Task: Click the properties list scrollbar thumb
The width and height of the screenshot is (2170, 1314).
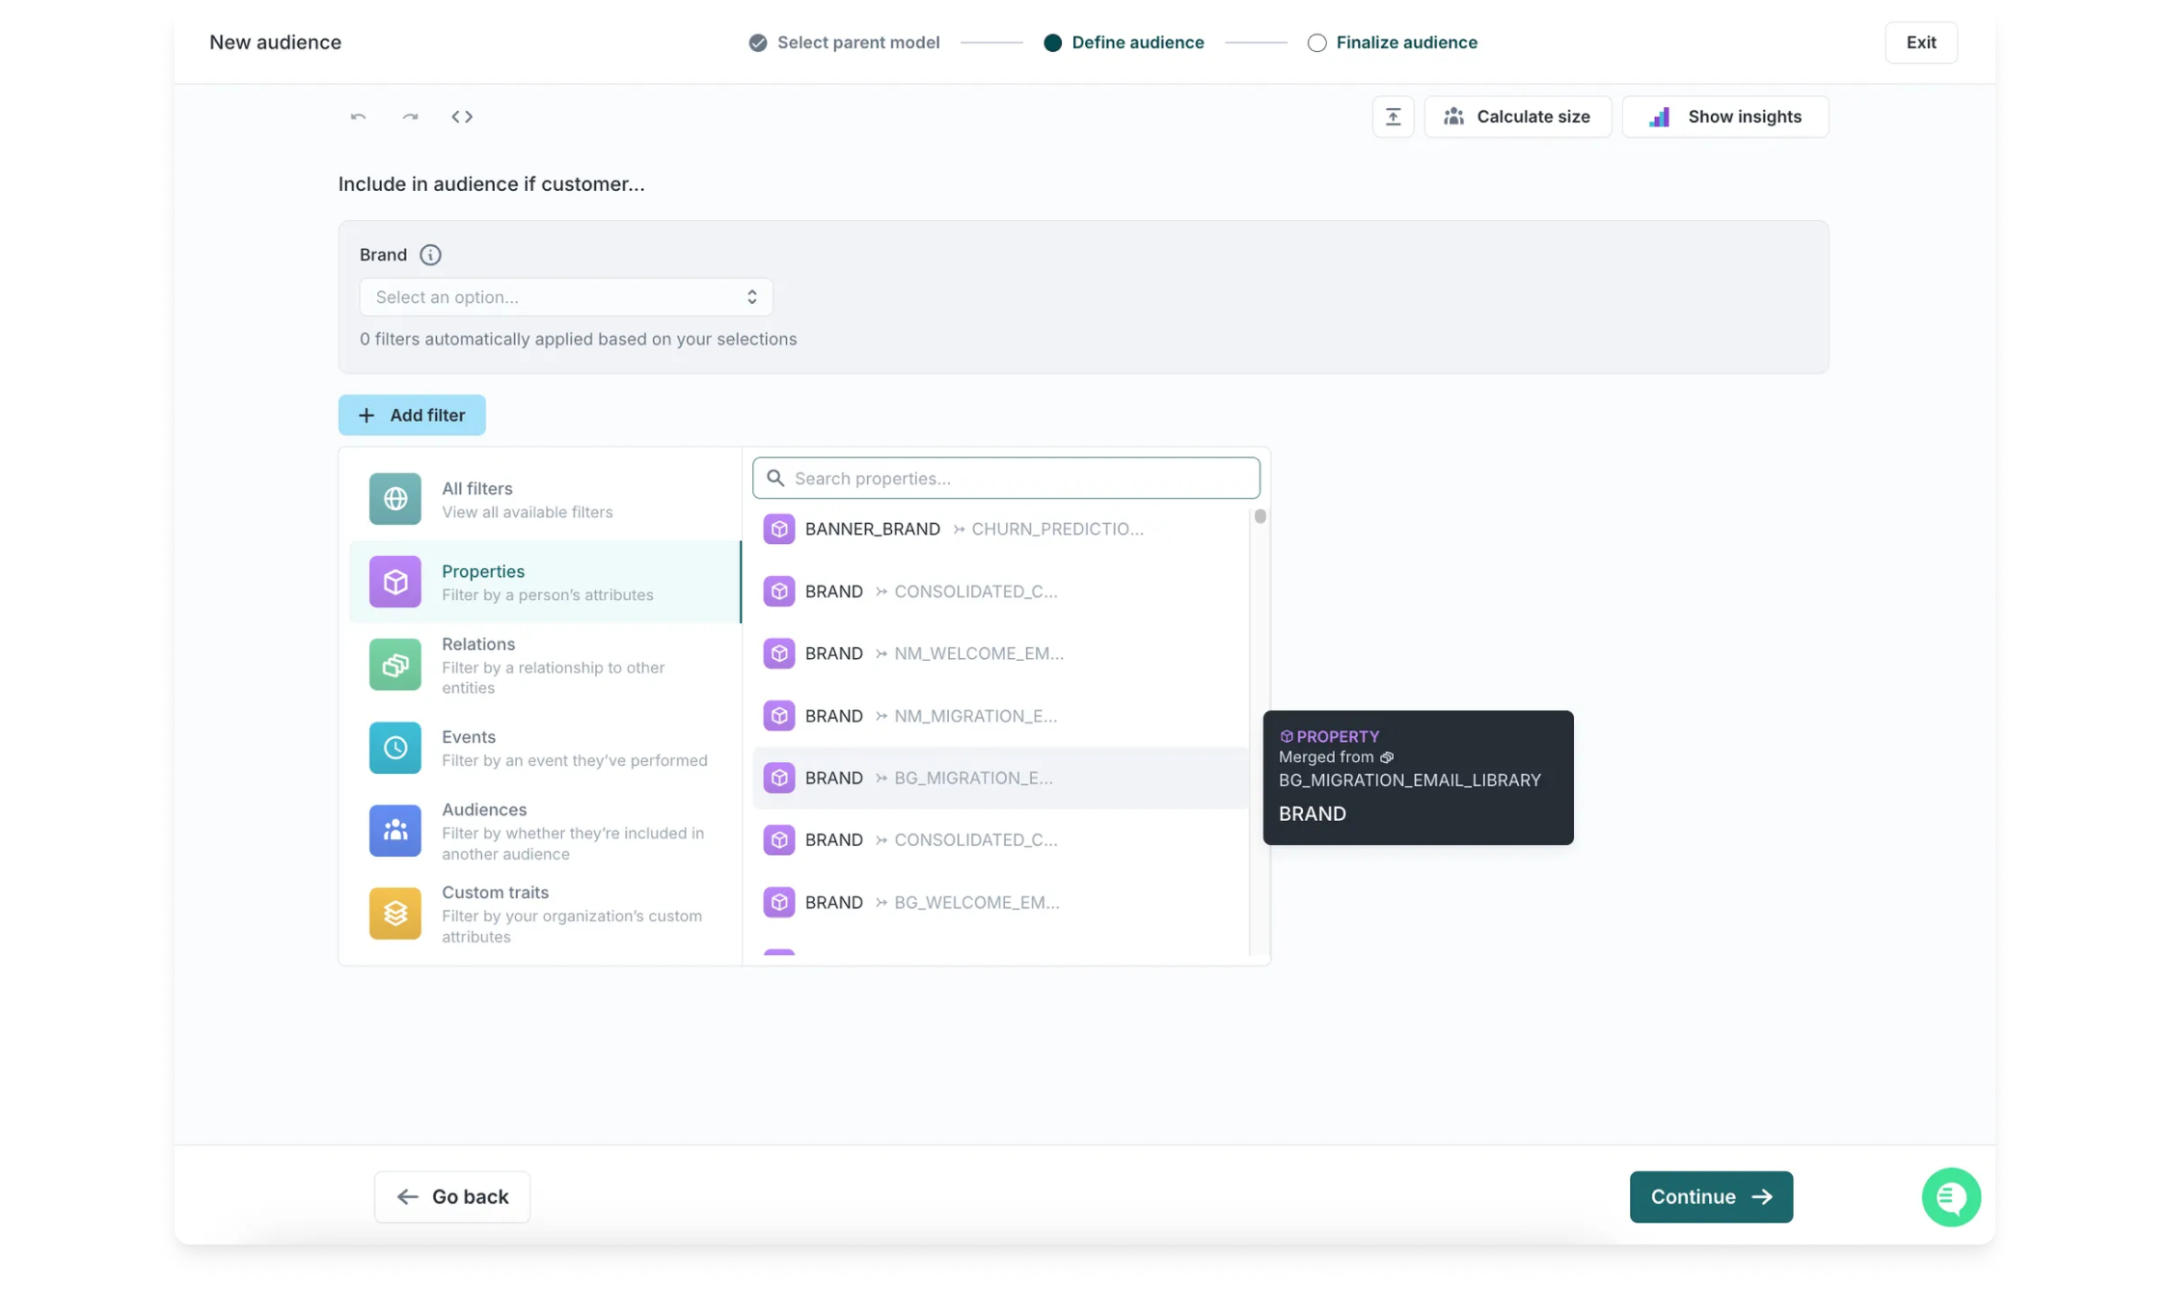Action: click(x=1260, y=517)
